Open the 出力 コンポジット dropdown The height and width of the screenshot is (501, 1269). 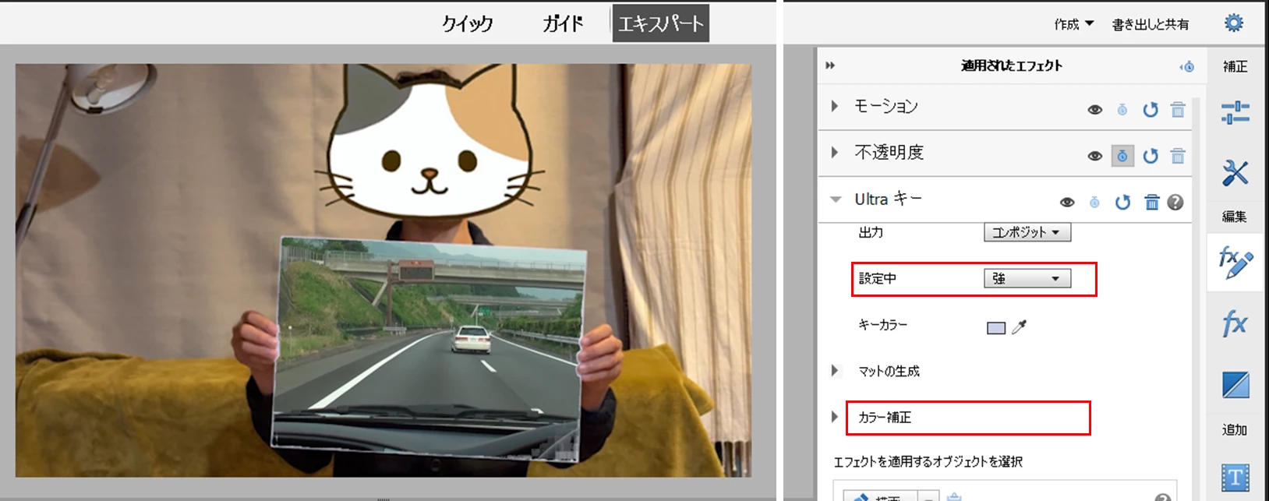(1027, 232)
